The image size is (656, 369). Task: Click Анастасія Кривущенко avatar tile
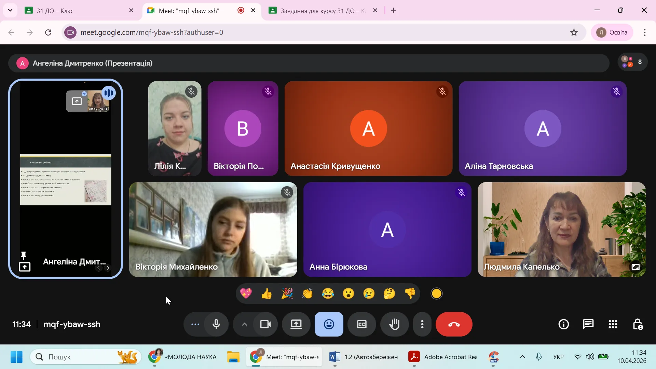[x=369, y=128]
